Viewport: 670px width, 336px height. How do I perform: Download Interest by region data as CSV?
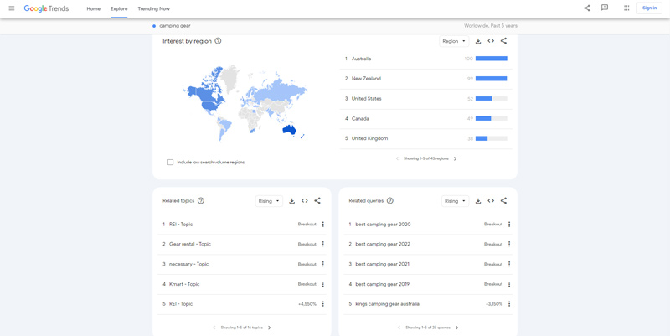coord(478,41)
